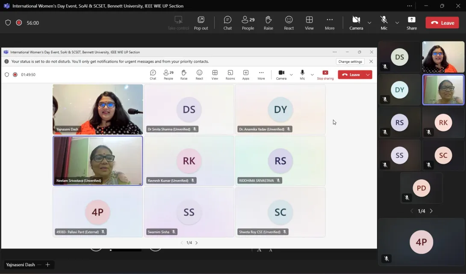Click the plus icon next to Yajnaseni Dash
Image resolution: width=466 pixels, height=274 pixels.
tap(47, 265)
